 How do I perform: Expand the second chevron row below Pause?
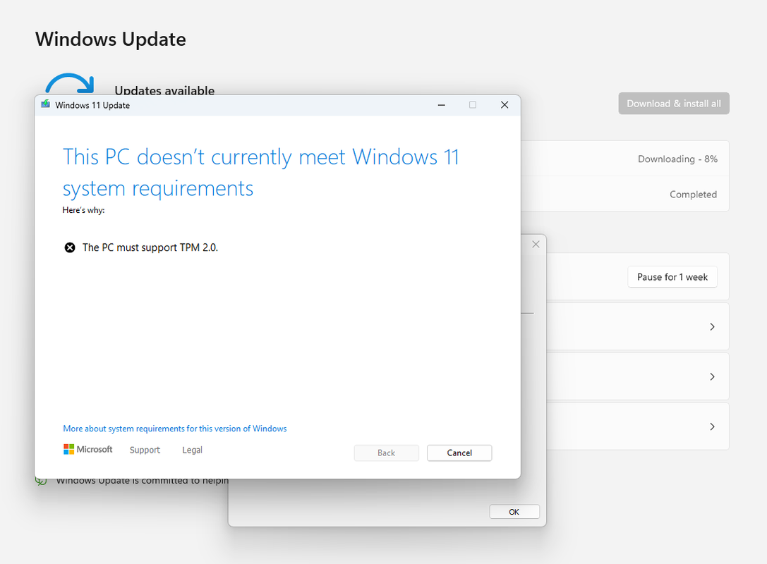(x=712, y=376)
